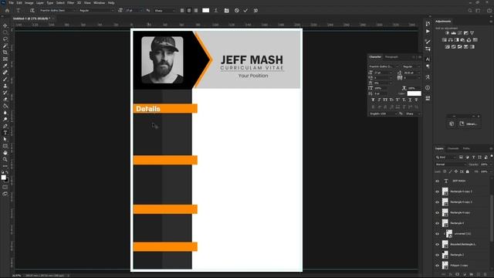Viewport: 494px width, 278px height.
Task: Select the Eraser tool
Action: 5,99
